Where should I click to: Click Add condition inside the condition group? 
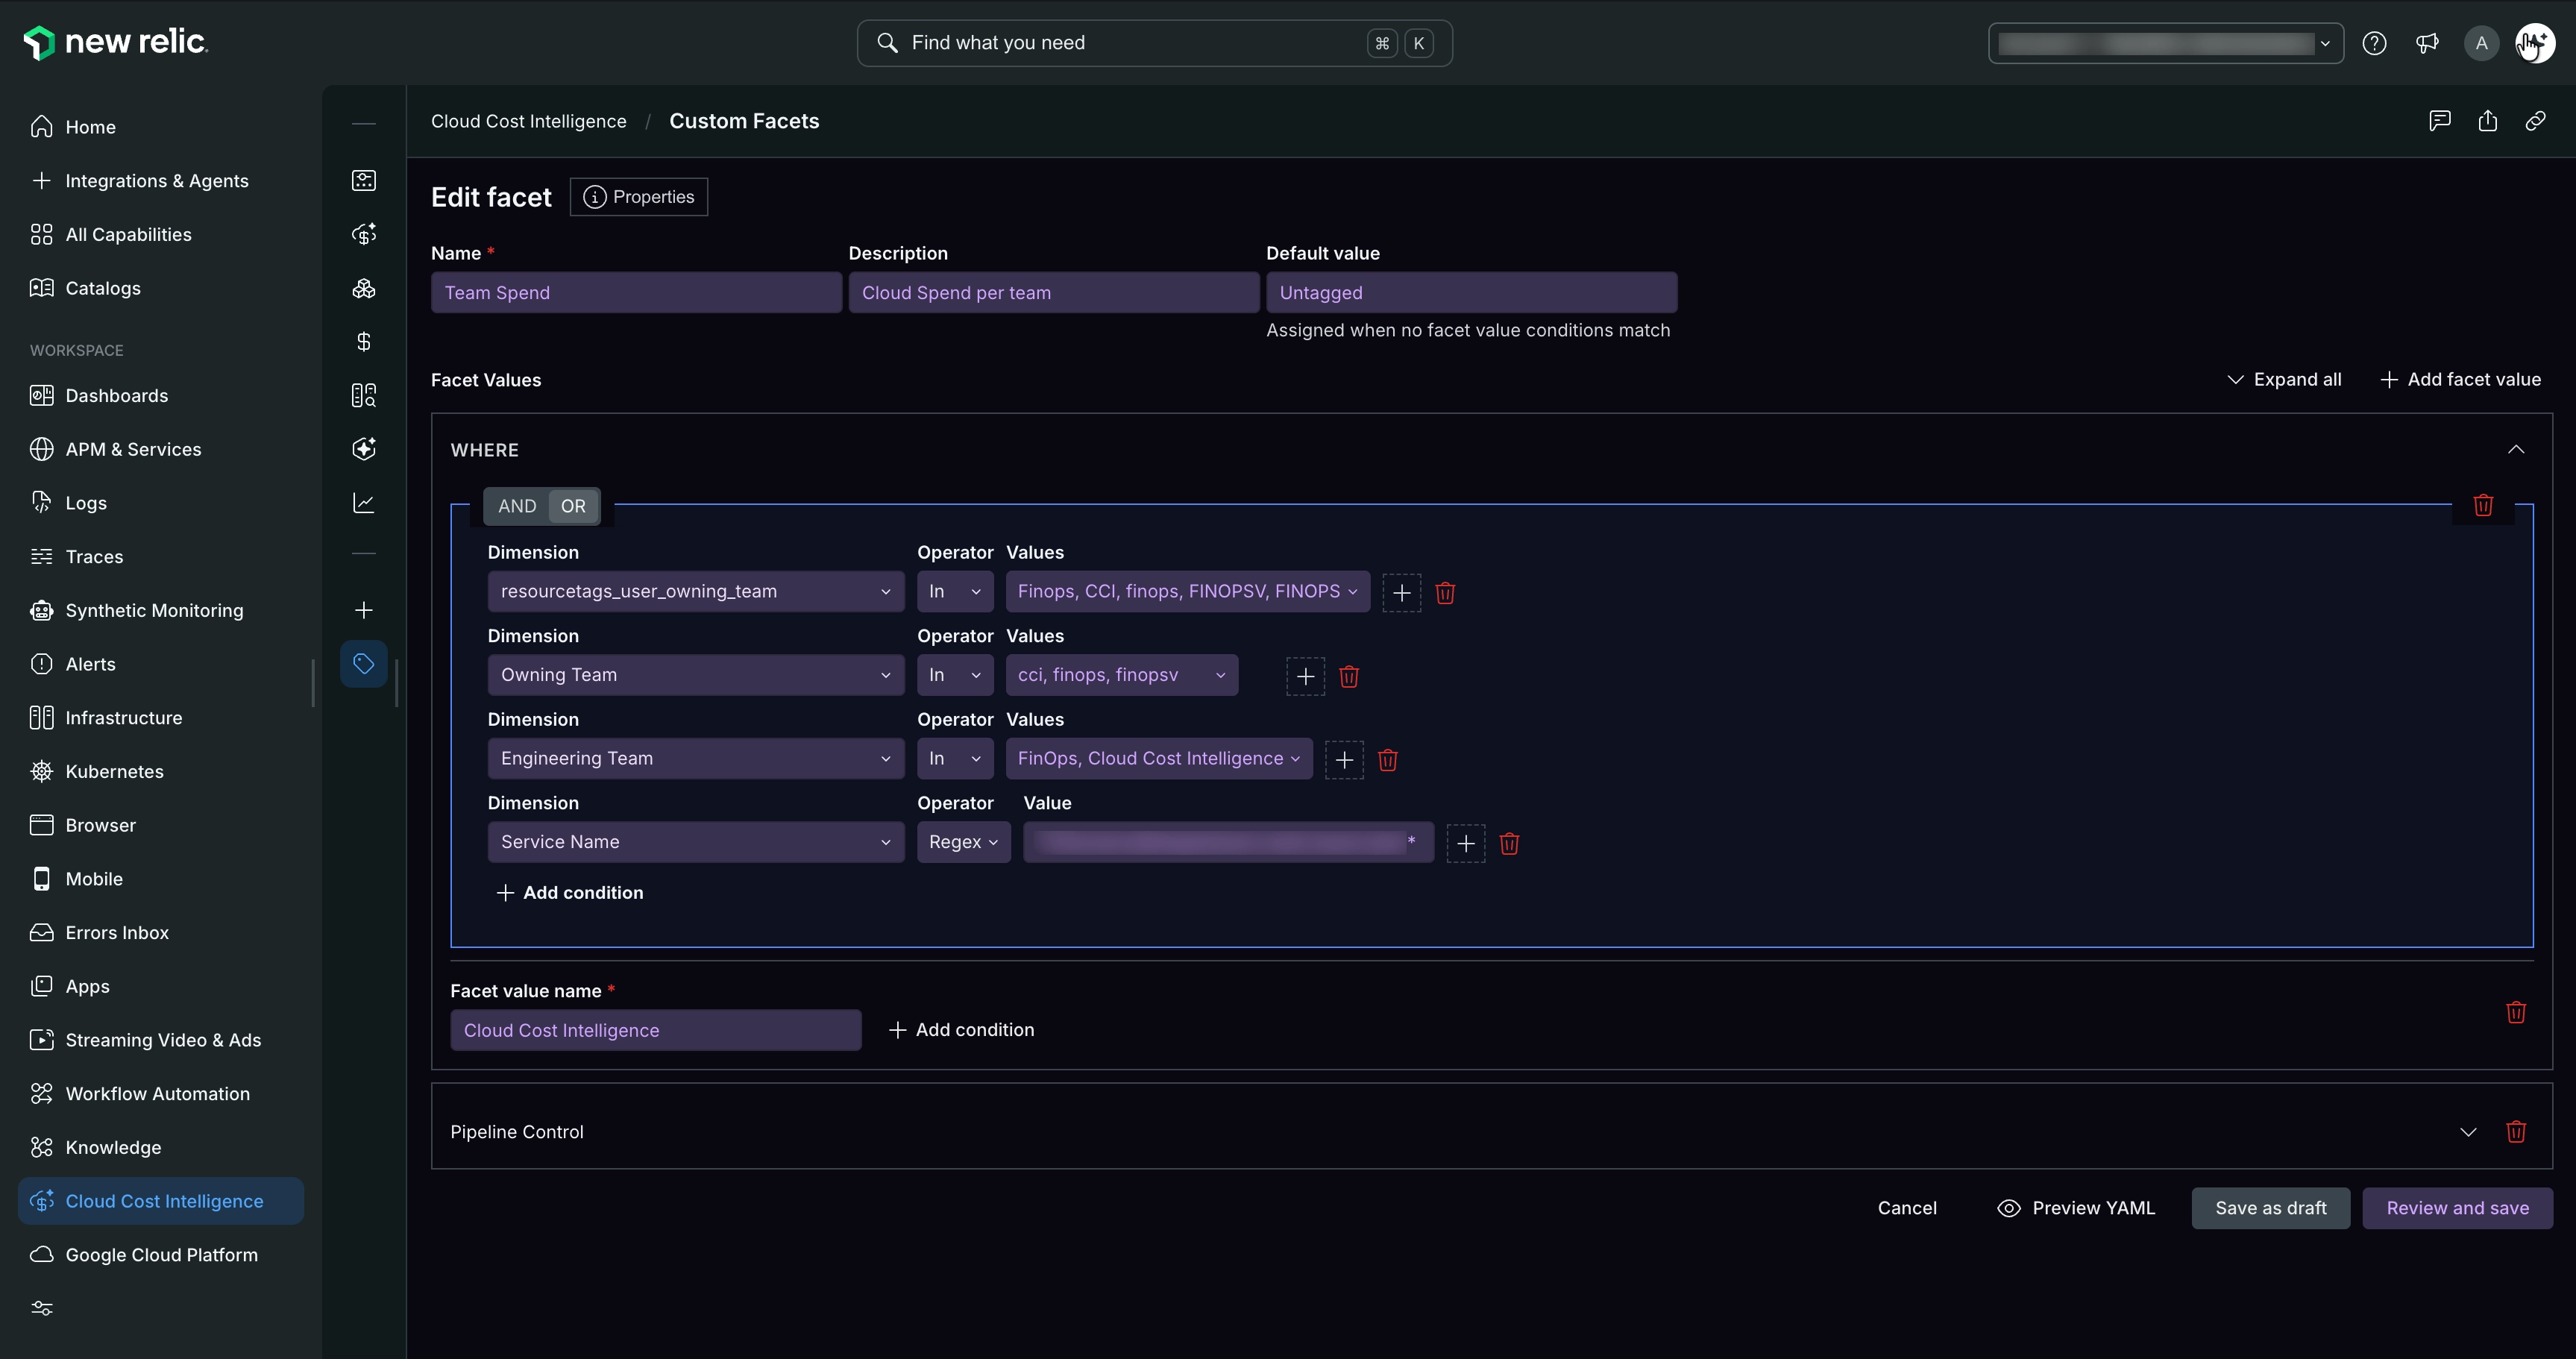[570, 892]
